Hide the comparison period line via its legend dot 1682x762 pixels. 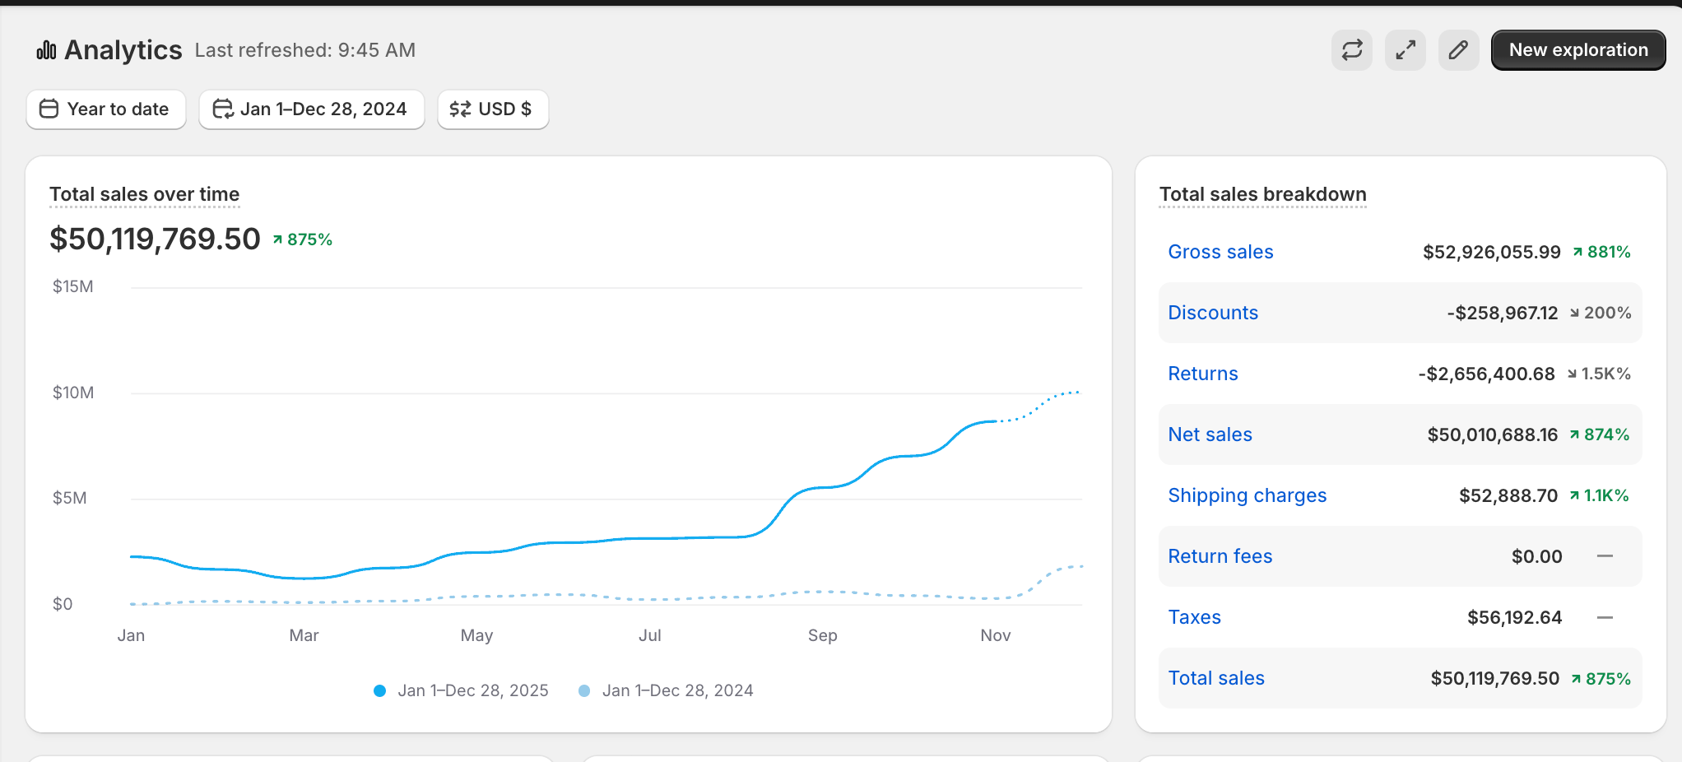[584, 690]
